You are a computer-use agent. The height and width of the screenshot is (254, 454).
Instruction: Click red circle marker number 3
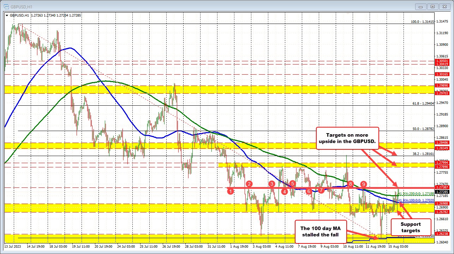(x=271, y=184)
